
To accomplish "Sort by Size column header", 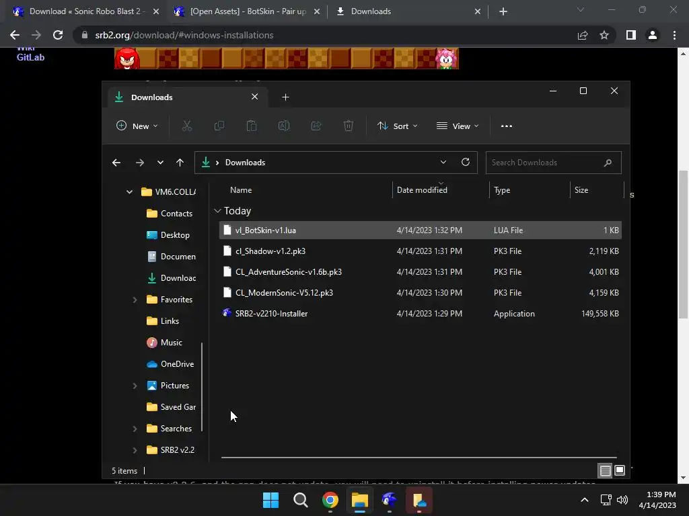I will point(581,190).
